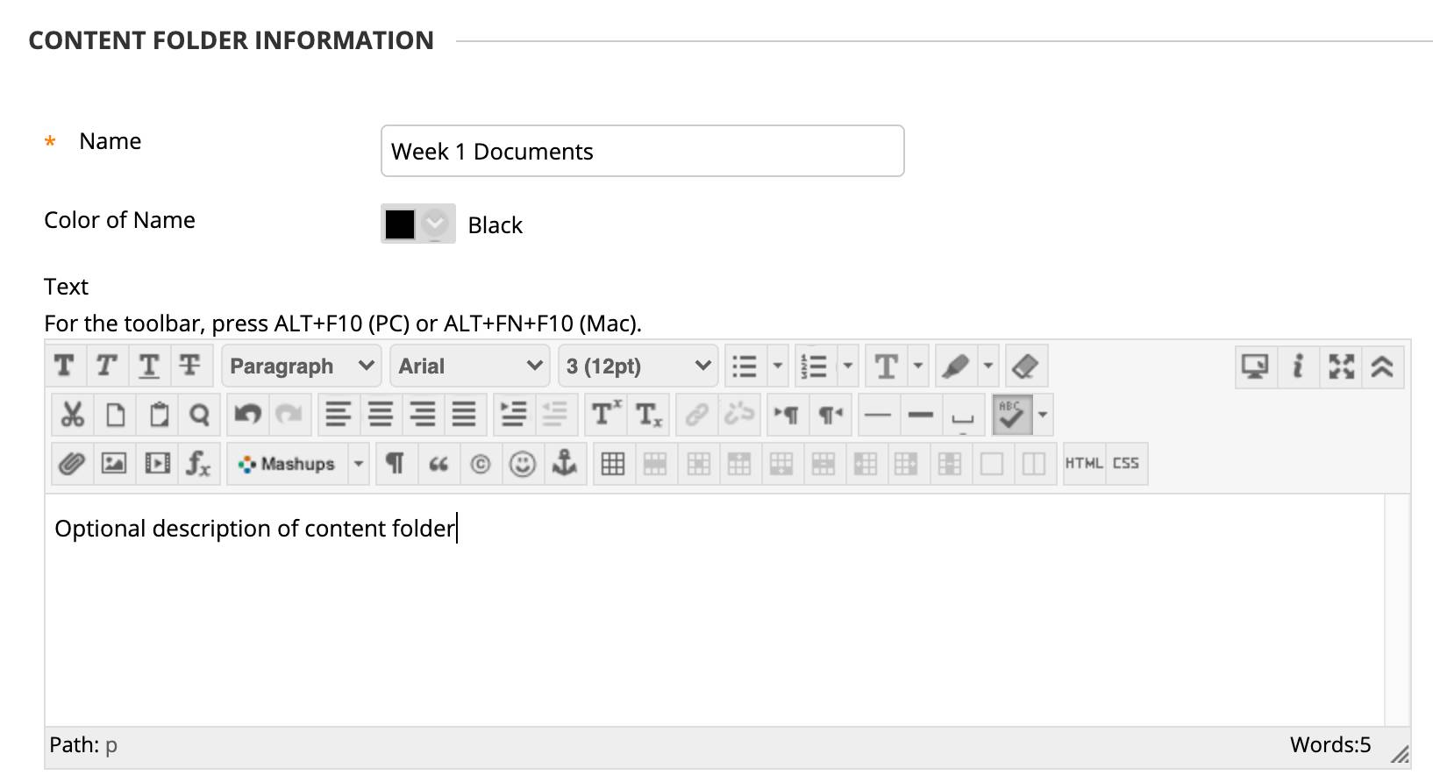Screen dimensions: 1433x775
Task: Expand the font size 3 (12pt) dropdown
Action: point(638,366)
